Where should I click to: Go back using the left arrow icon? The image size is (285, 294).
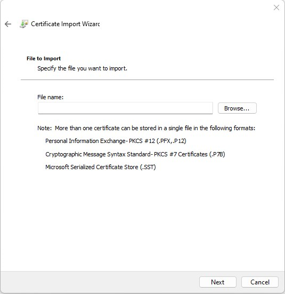[8, 24]
